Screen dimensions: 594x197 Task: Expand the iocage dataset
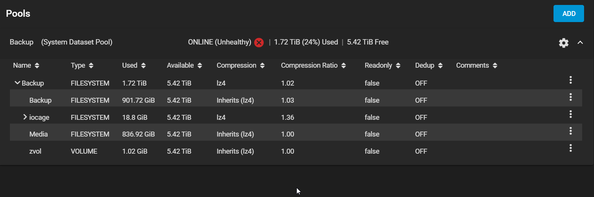[x=25, y=117]
